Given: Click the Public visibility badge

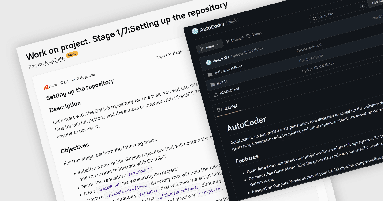Looking at the screenshot, I should [x=232, y=21].
